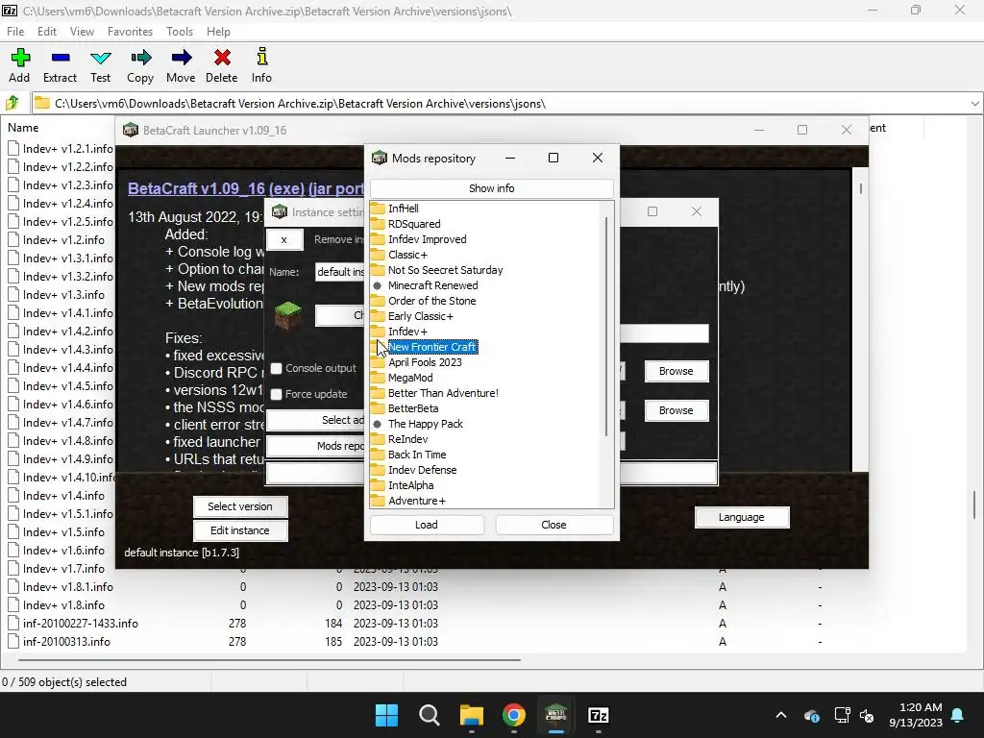Screen dimensions: 984x738
Task: Click 7-Zip horizontal scrollbar
Action: [x=270, y=659]
